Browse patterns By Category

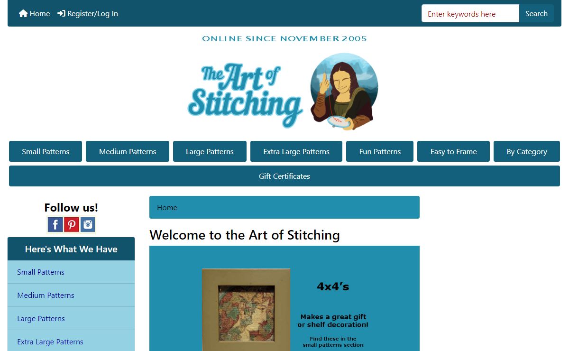coord(527,151)
